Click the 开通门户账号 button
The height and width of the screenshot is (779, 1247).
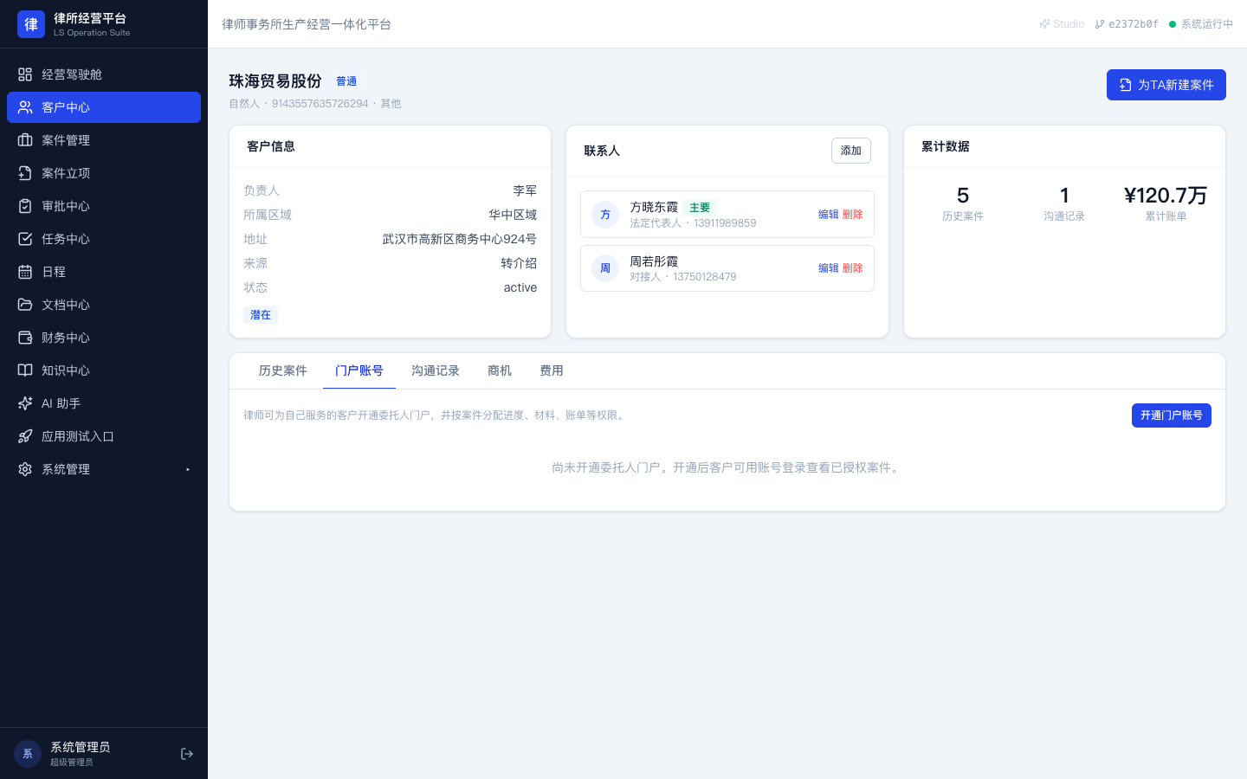click(x=1172, y=415)
